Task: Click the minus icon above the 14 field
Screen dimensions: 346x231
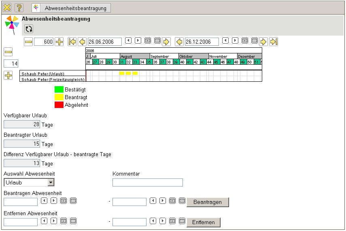Action: [8, 52]
